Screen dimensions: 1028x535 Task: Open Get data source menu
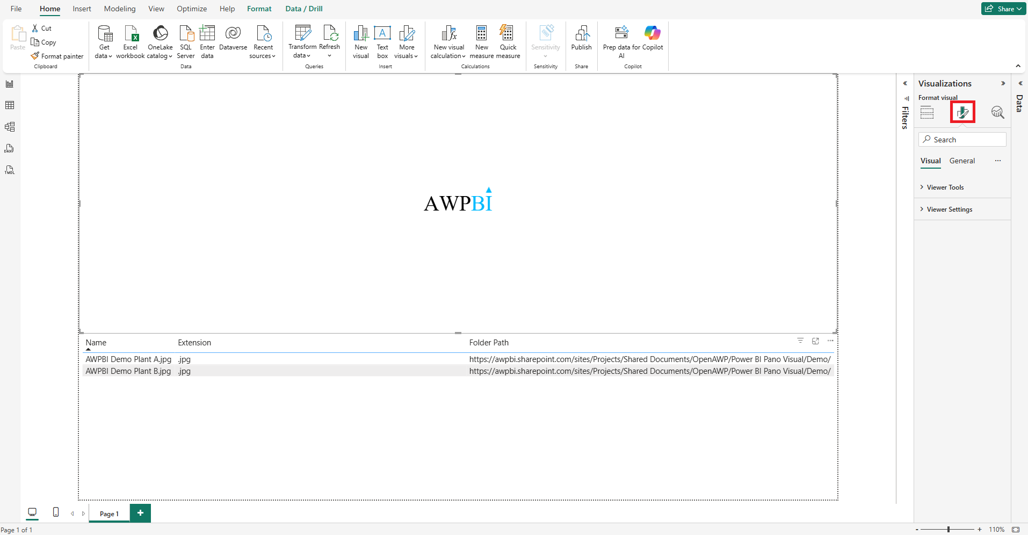coord(104,42)
